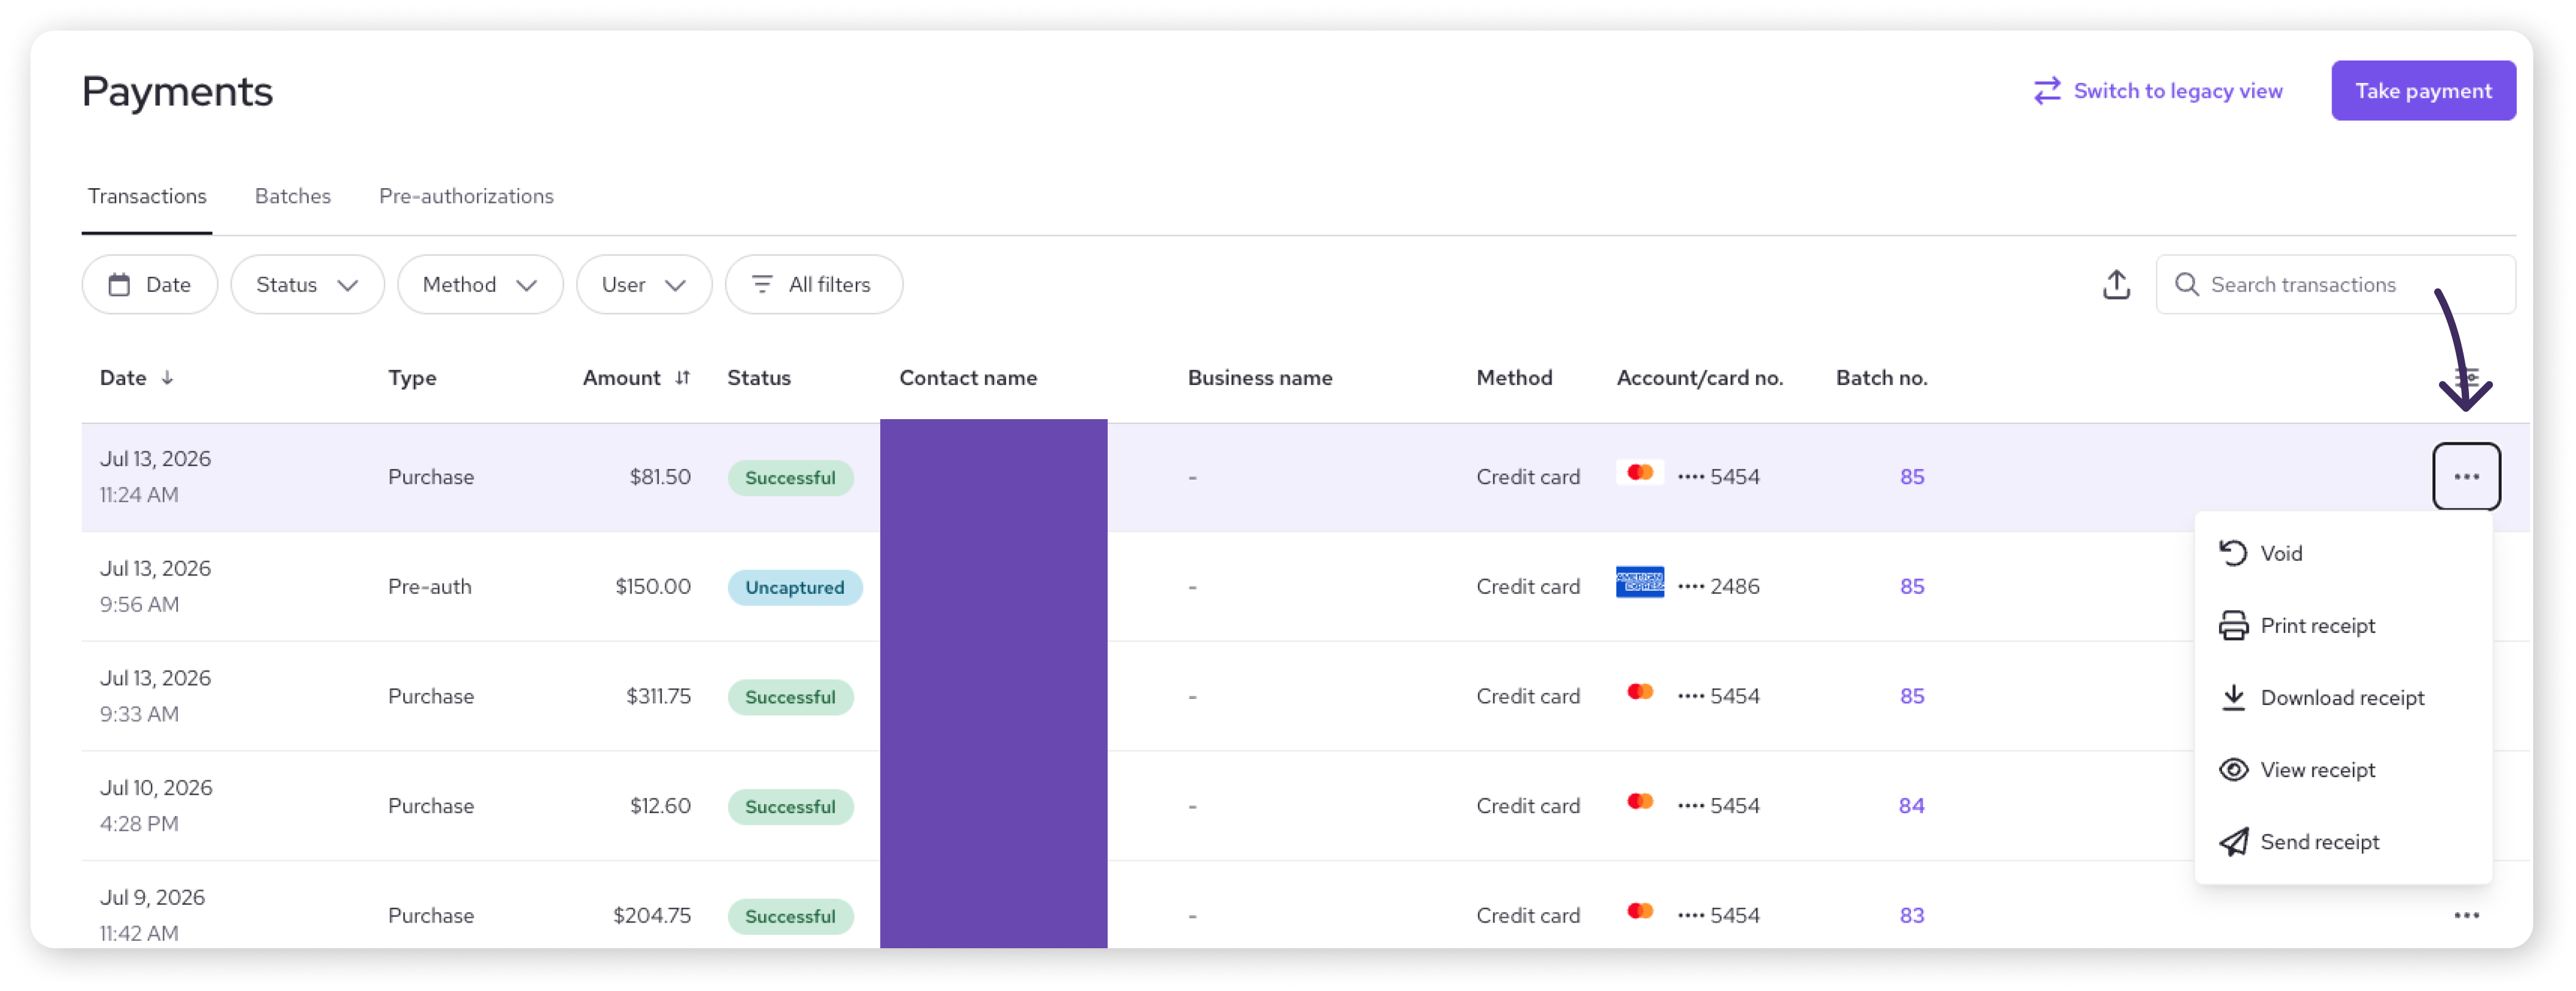Switch to the Batches tab

[x=293, y=196]
